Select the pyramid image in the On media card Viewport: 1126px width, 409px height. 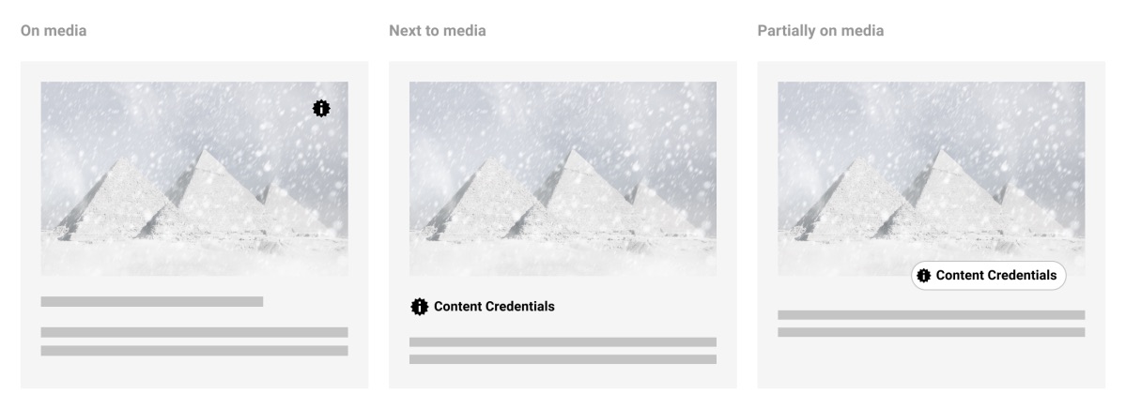193,178
